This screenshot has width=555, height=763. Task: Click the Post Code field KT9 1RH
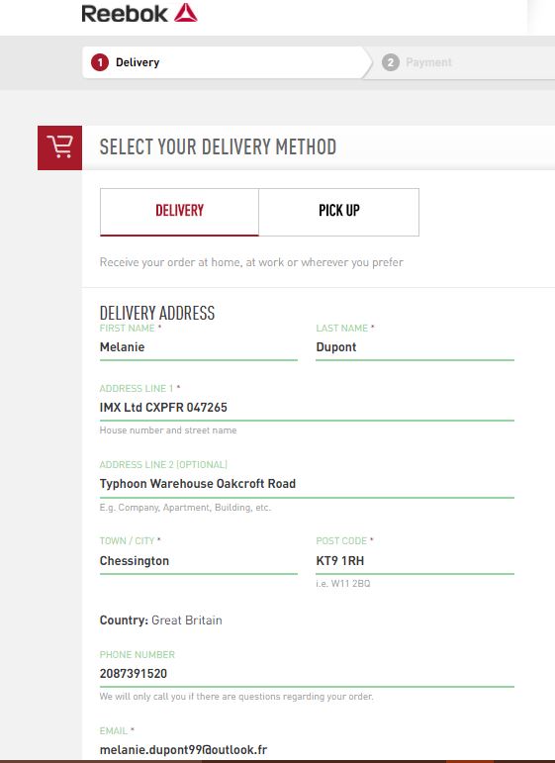[x=415, y=561]
